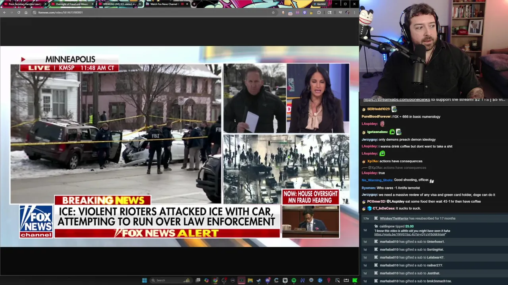The height and width of the screenshot is (285, 508).
Task: Open Discord from the taskbar
Action: 267,280
